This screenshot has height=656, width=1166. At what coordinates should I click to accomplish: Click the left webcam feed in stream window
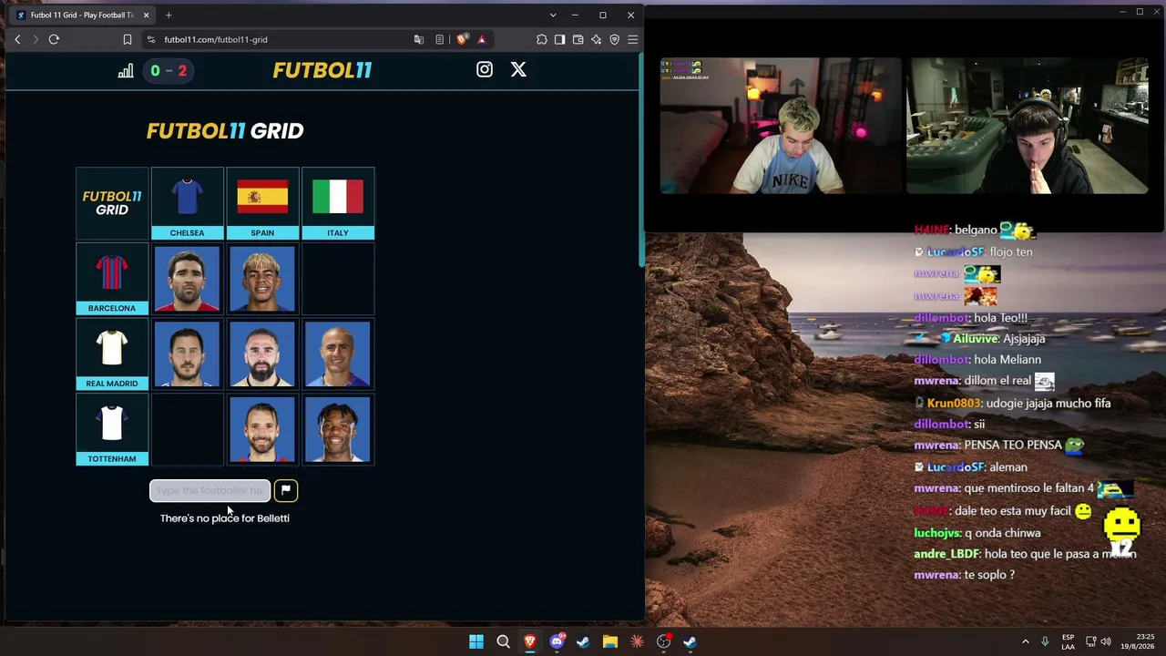[x=781, y=126]
